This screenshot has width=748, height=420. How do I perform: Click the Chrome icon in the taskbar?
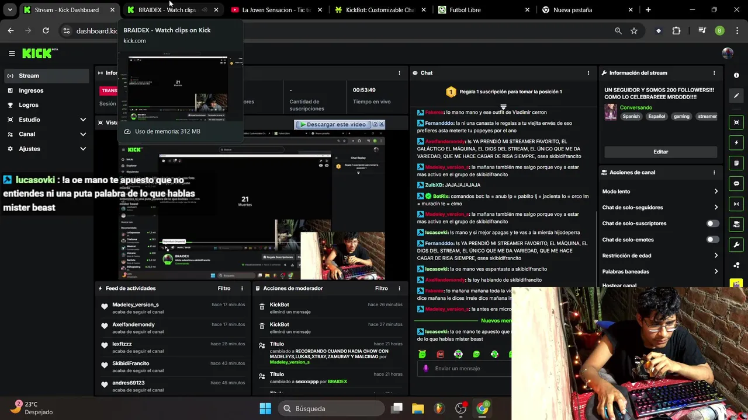click(482, 408)
